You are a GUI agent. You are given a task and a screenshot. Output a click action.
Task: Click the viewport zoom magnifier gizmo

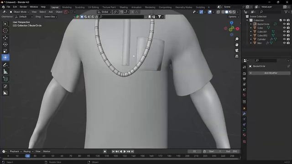tap(237, 39)
